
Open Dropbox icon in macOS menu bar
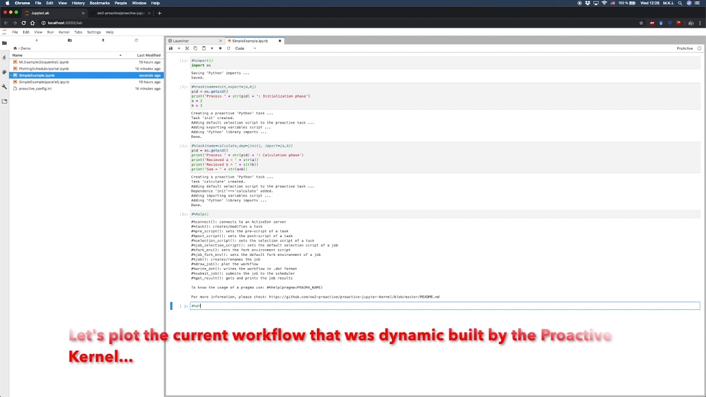587,3
